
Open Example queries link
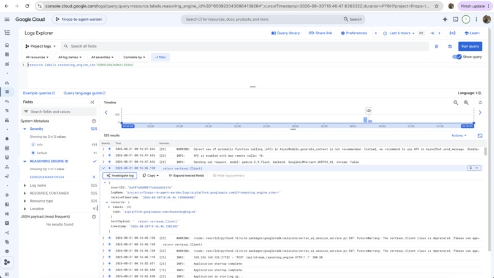click(x=39, y=93)
